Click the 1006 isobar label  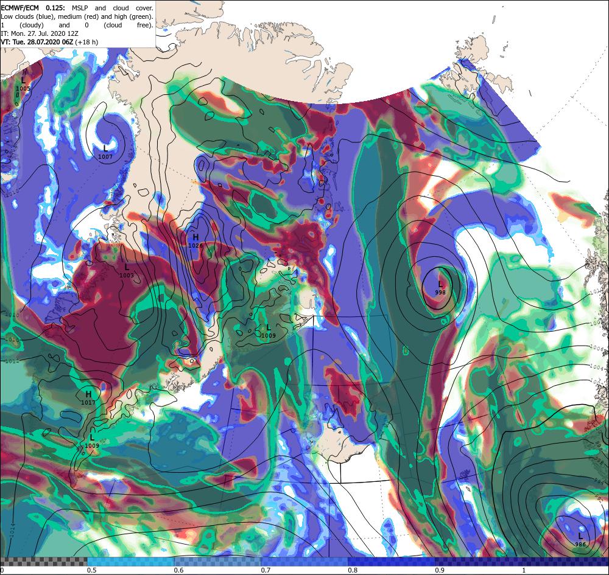[596, 348]
